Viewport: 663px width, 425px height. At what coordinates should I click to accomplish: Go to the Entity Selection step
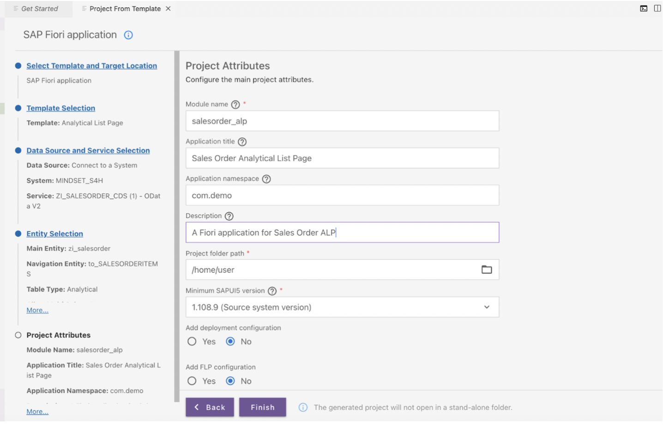coord(54,234)
